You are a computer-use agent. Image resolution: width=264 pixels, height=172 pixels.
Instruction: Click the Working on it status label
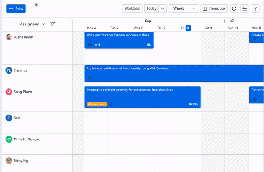pyautogui.click(x=97, y=104)
